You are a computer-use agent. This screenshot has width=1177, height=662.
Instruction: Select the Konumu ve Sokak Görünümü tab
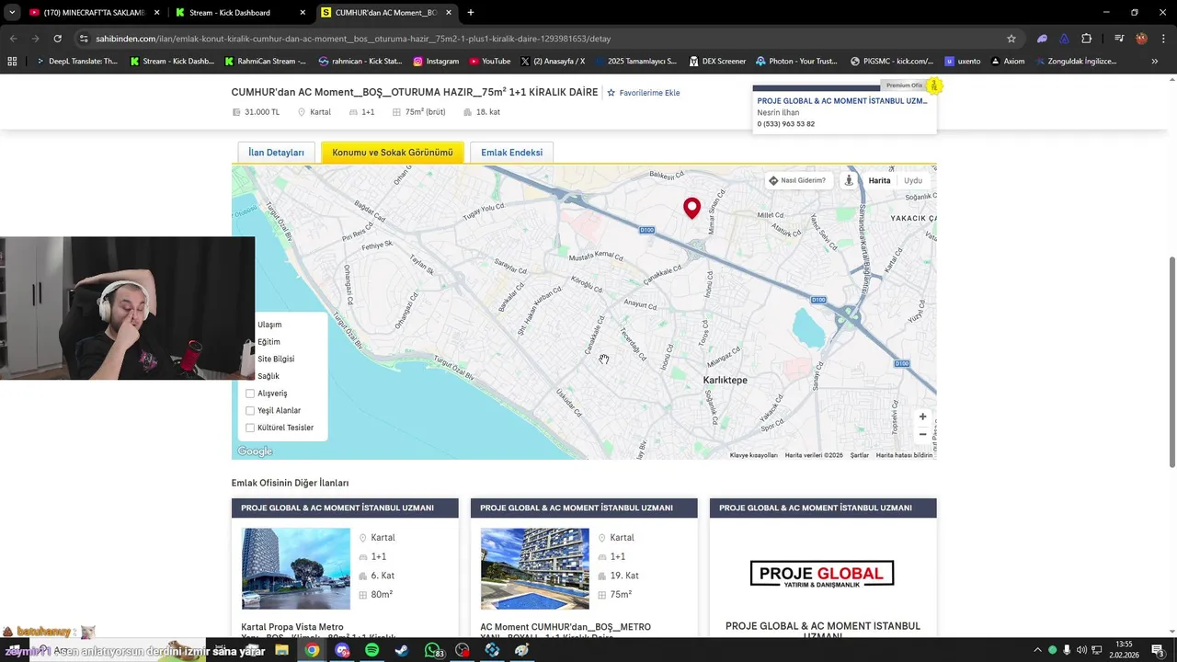pyautogui.click(x=393, y=153)
